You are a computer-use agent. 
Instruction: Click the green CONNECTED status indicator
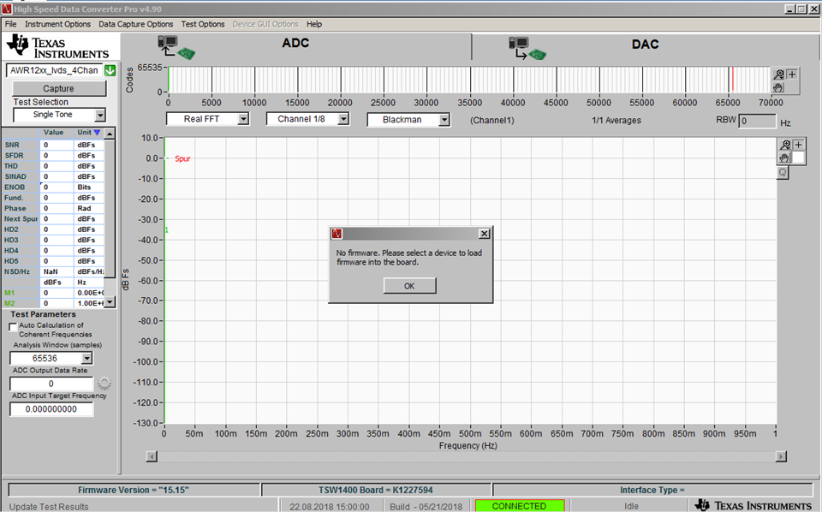[520, 506]
